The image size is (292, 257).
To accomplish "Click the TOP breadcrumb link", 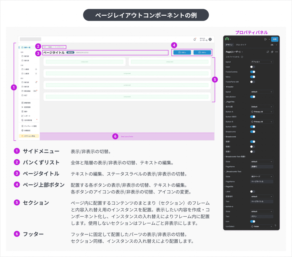I will pyautogui.click(x=44, y=47).
